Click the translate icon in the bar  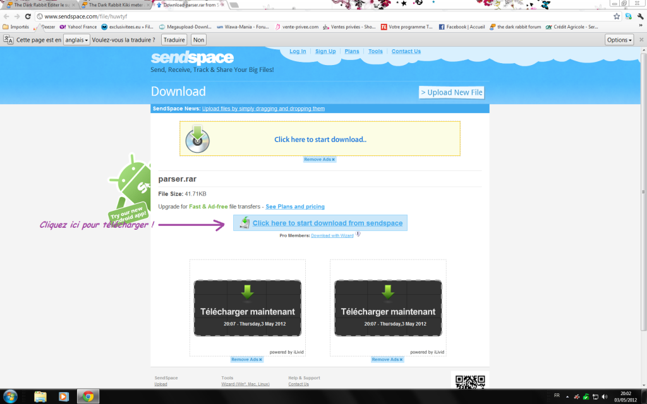click(x=8, y=40)
